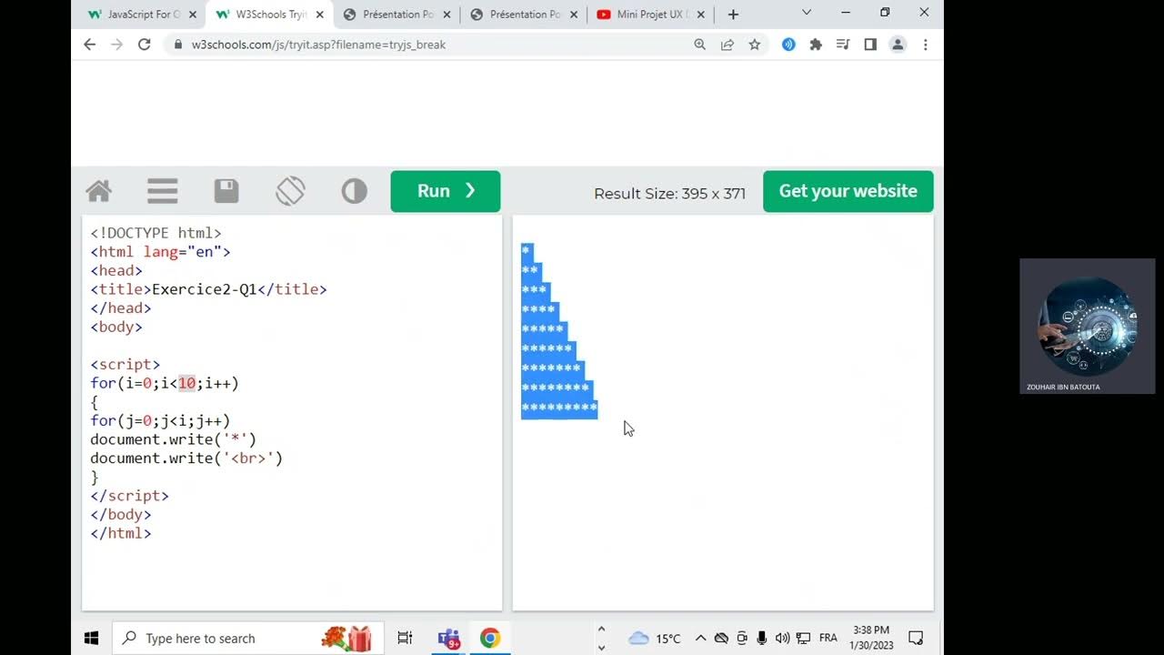Open network settings tray icon
The image size is (1164, 655).
(803, 639)
